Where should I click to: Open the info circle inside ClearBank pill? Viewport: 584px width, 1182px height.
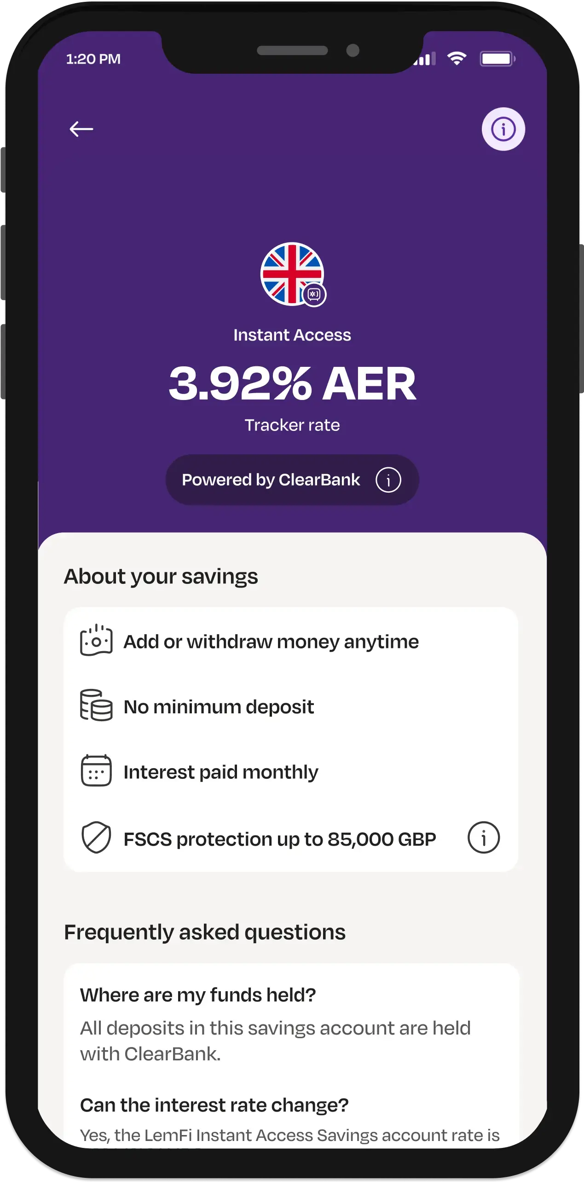click(x=389, y=480)
